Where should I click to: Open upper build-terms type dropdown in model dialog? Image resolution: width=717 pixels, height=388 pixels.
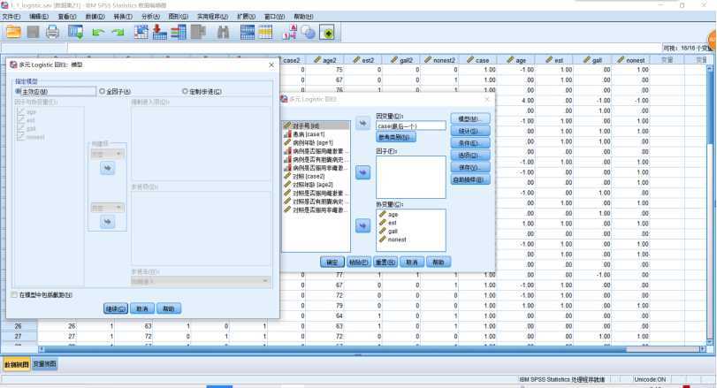[108, 154]
